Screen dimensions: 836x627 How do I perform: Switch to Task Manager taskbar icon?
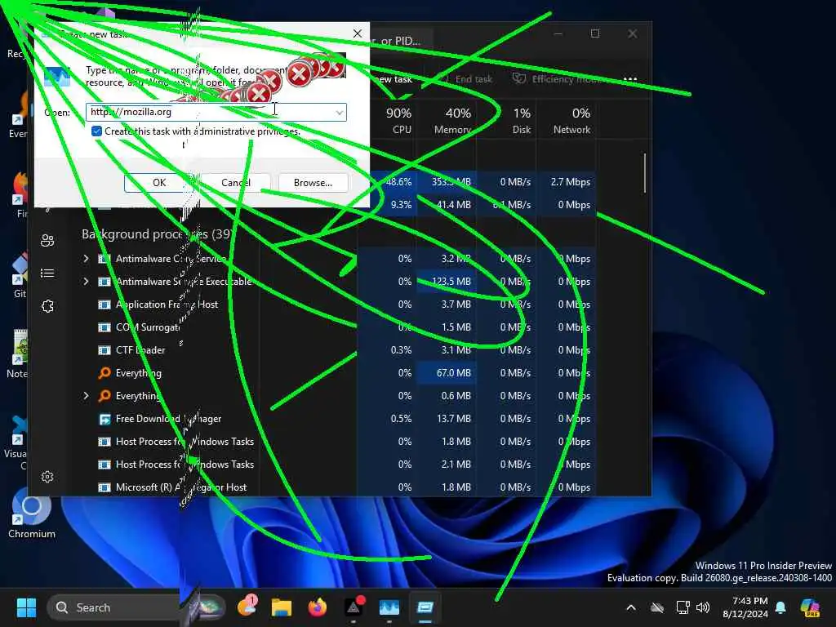pos(389,607)
